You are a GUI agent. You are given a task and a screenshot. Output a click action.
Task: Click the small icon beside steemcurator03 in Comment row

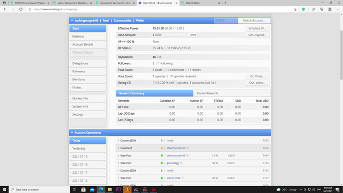[x=188, y=148]
